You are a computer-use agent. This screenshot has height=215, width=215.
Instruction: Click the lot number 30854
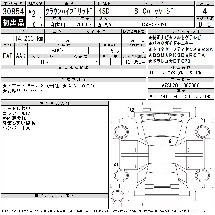click(13, 12)
